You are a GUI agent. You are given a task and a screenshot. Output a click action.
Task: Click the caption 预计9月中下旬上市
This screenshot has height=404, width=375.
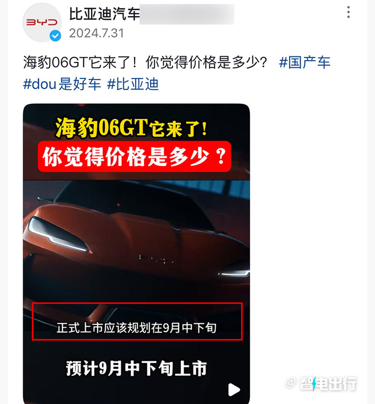coord(136,368)
